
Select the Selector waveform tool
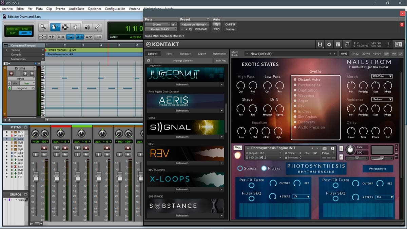click(65, 27)
